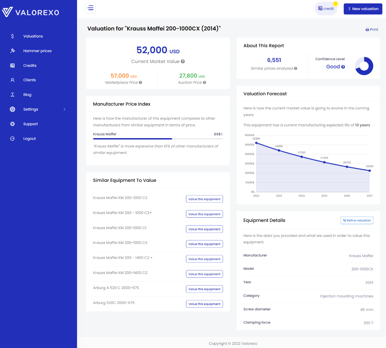Screen dimensions: 386x348
Task: Click the 2026 data point at 26700
Action: [x=347, y=167]
